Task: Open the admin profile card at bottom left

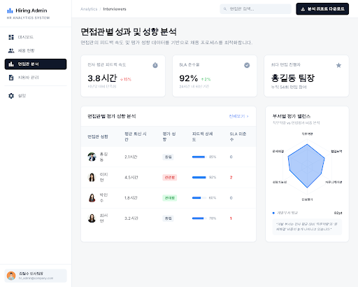Action: 36,276
